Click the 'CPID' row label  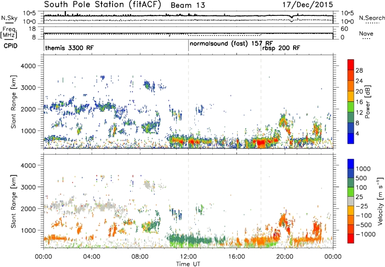tap(11, 46)
